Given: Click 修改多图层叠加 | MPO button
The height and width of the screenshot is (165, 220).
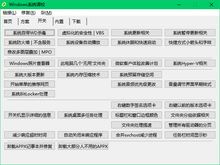Looking at the screenshot, I should click(x=30, y=52).
